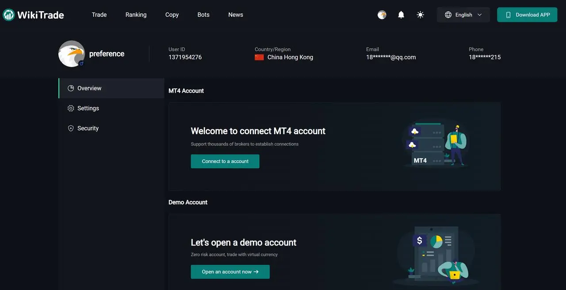Viewport: 566px width, 290px height.
Task: Click the chevron beside English
Action: [480, 15]
